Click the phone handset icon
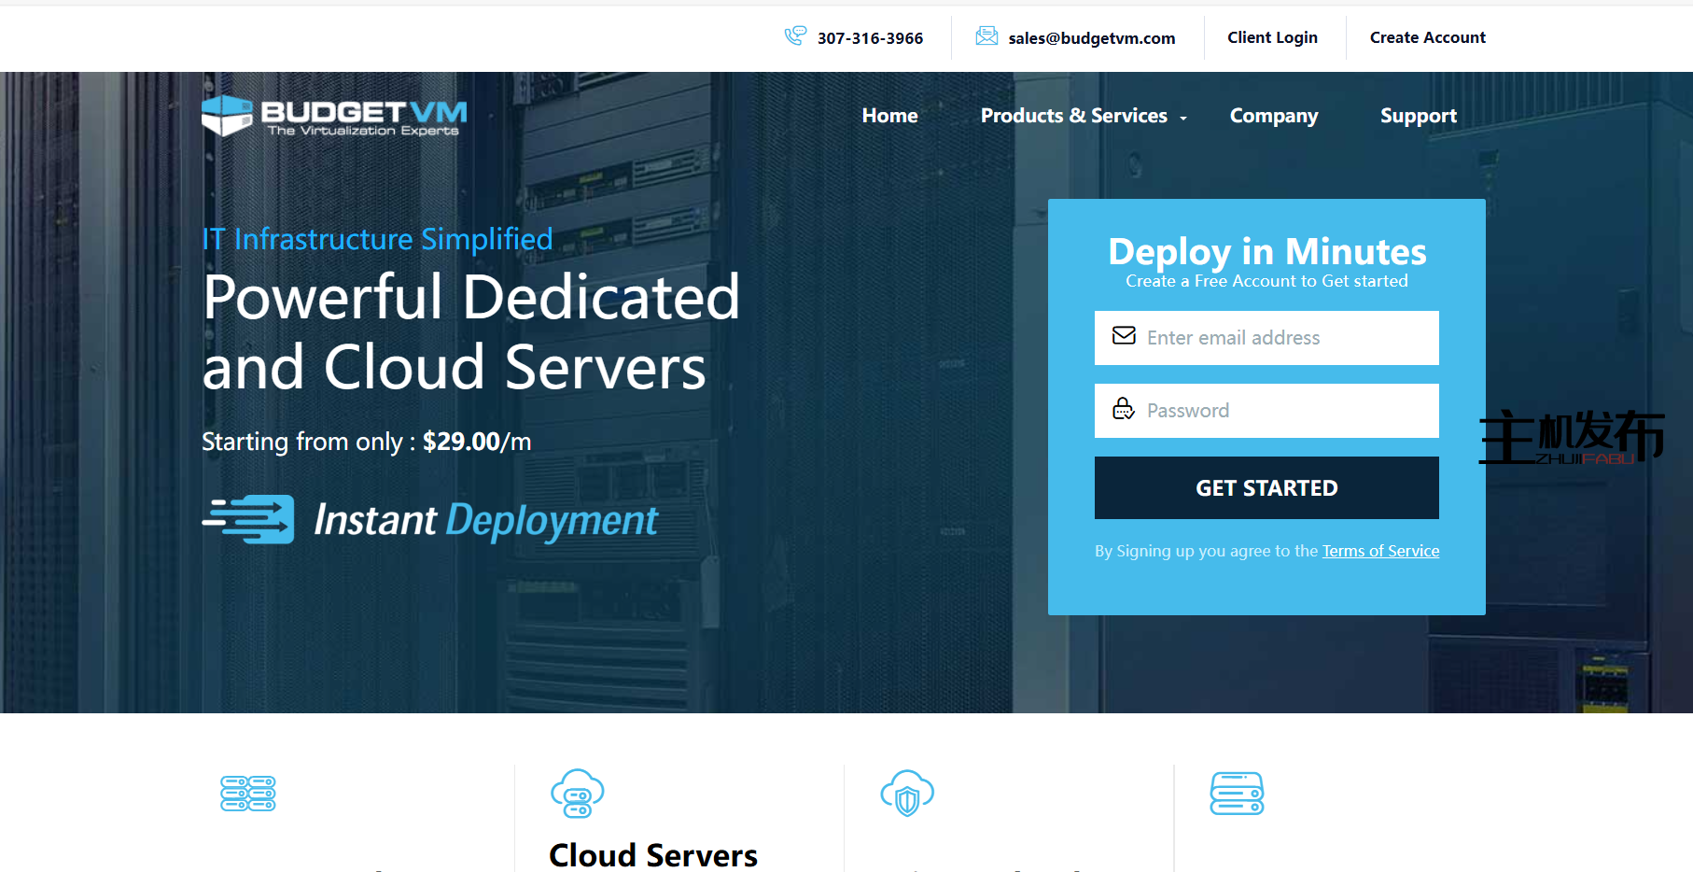1693x872 pixels. [x=795, y=36]
